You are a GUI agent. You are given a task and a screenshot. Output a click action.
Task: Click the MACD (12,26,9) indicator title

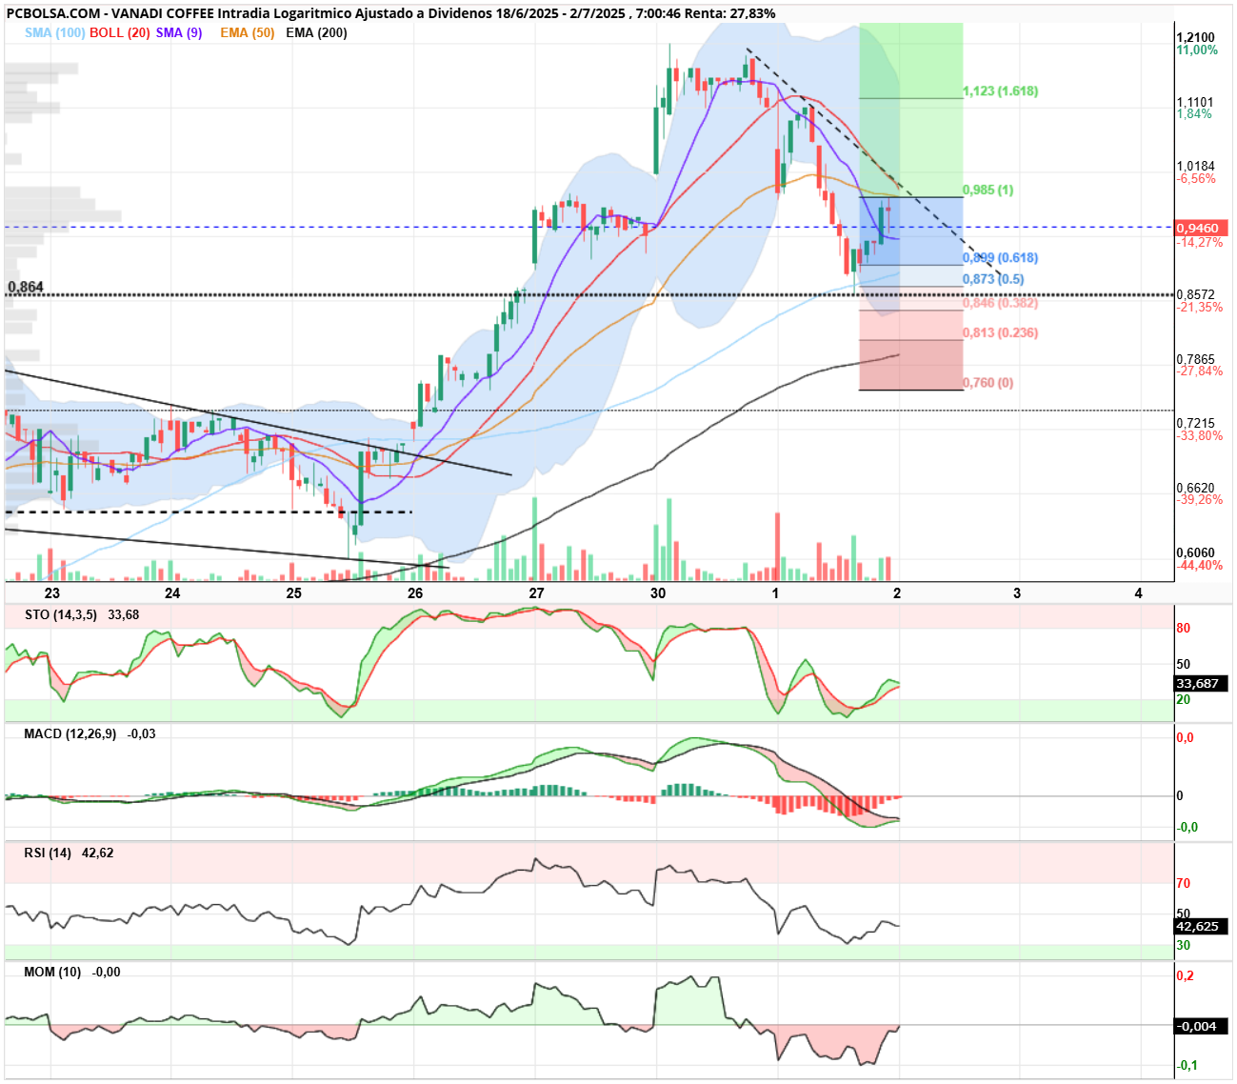[70, 733]
